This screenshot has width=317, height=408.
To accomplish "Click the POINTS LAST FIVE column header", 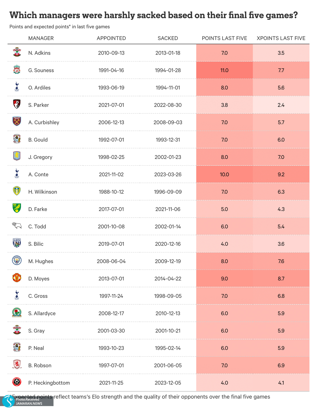I will (x=224, y=38).
